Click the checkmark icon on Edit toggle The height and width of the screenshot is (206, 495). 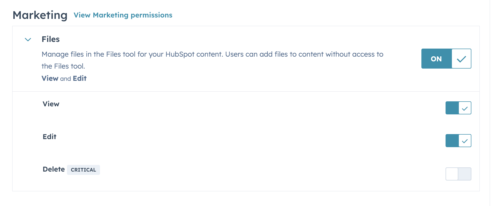[465, 141]
